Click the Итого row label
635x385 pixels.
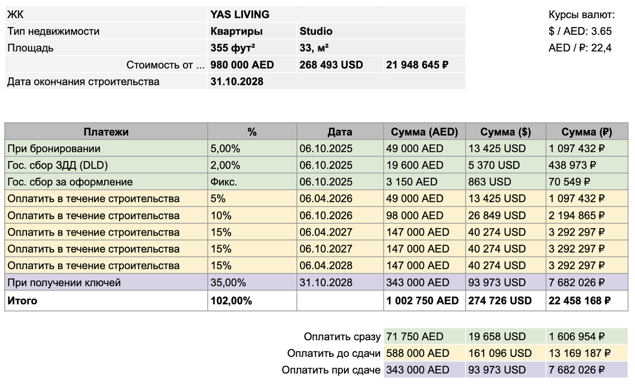point(23,300)
